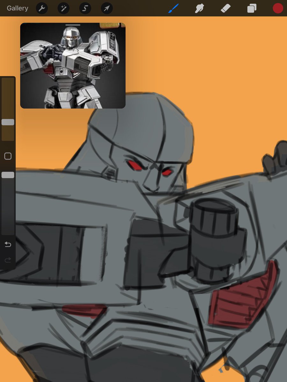Viewport: 287px width, 382px height.
Task: Open the red color picker swatch
Action: point(278,8)
